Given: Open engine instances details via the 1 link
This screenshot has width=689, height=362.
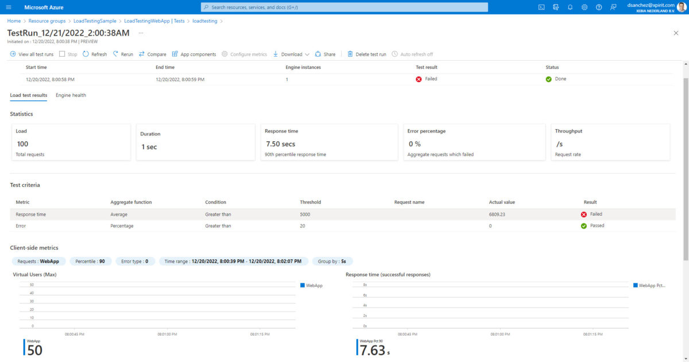Looking at the screenshot, I should coord(287,79).
